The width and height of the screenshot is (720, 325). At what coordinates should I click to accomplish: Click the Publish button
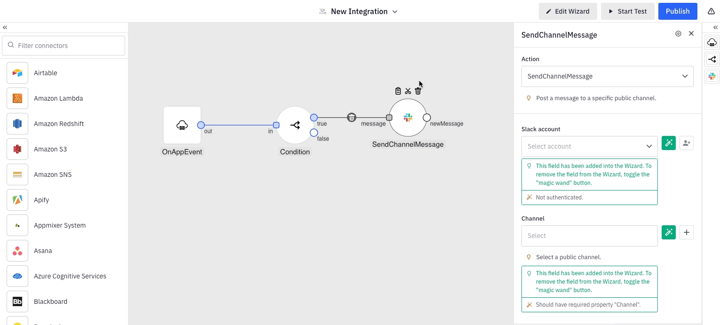[x=677, y=11]
